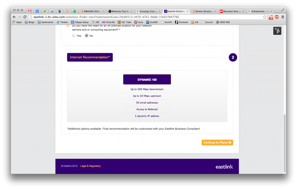Close the Mountain bike tab
The width and height of the screenshot is (297, 189).
pyautogui.click(x=243, y=11)
